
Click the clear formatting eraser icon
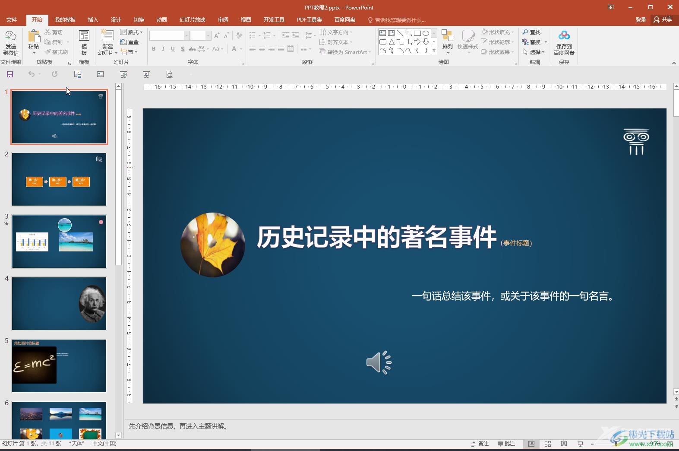point(239,36)
